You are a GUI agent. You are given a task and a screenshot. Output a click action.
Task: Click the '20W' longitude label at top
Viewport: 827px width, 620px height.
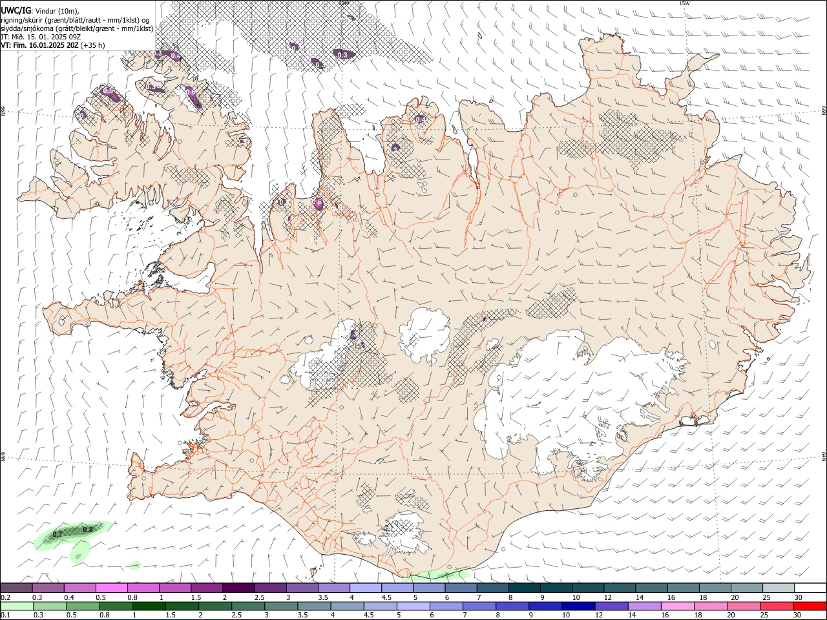click(x=344, y=3)
